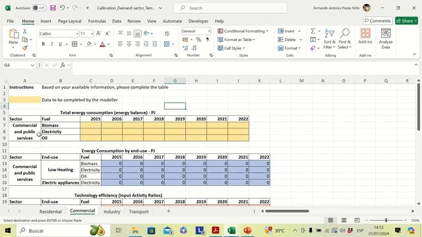Click the Paste clipboard icon
This screenshot has height=237, width=422.
pos(13,34)
